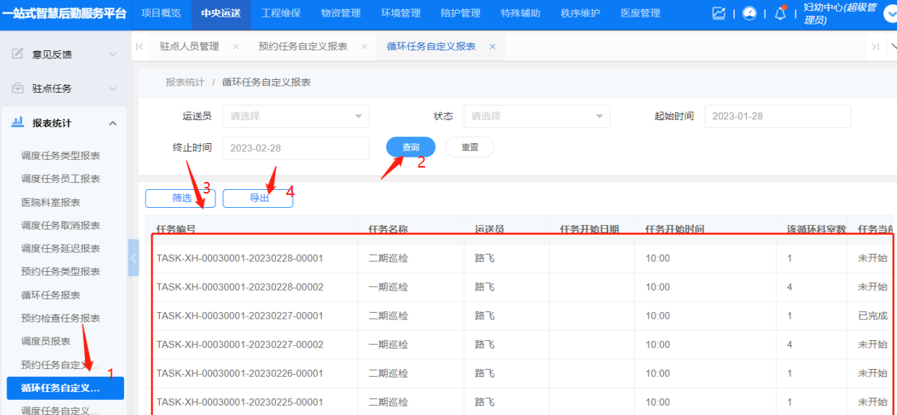
Task: Open 循环任务报表 in sidebar
Action: click(50, 295)
